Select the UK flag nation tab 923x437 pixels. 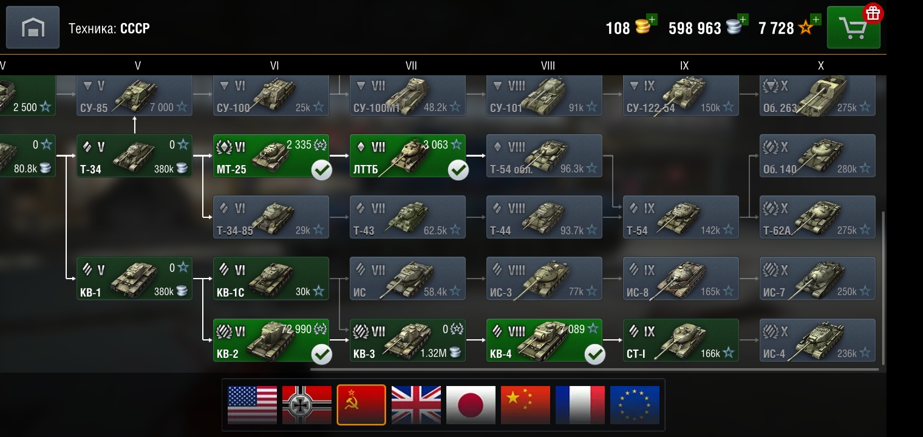pos(416,405)
